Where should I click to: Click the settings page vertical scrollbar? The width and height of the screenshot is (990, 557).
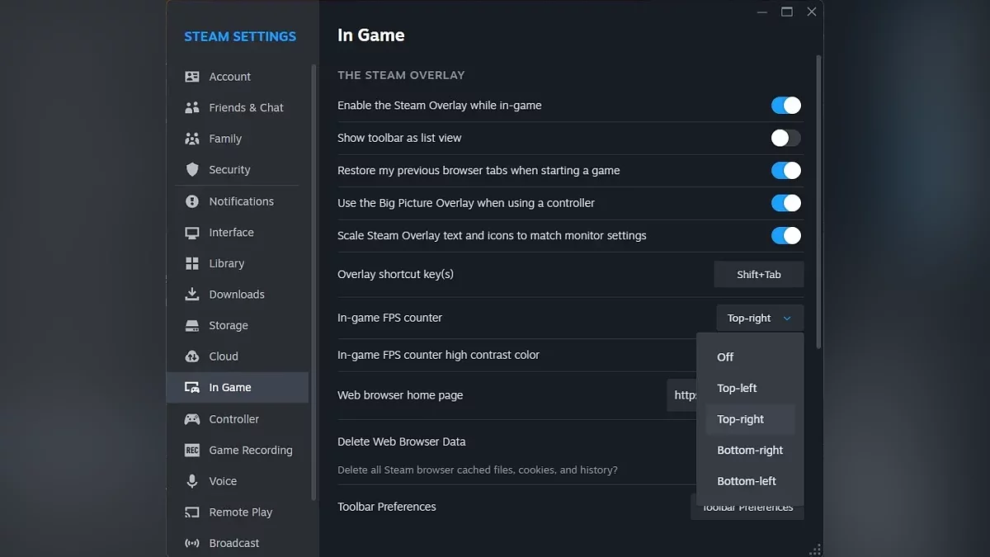818,198
